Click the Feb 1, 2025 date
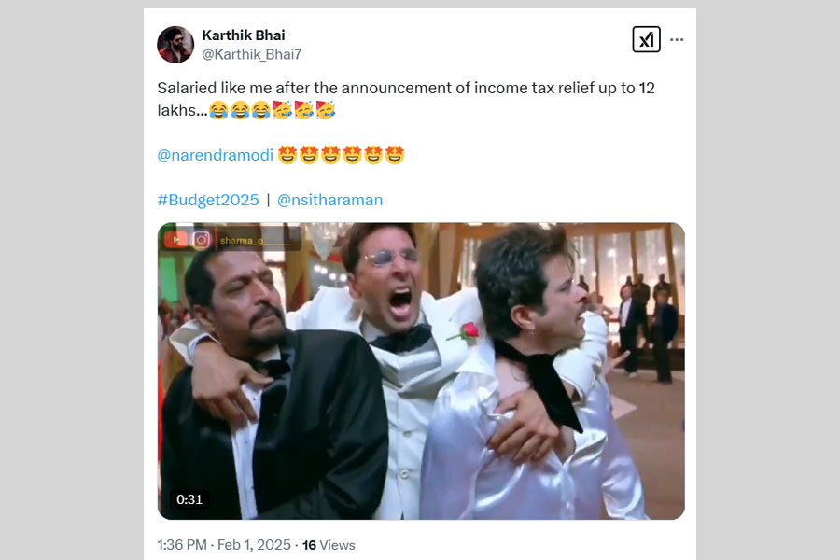 (253, 545)
